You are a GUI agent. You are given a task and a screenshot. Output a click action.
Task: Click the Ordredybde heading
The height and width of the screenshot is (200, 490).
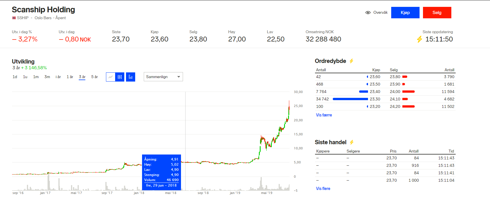[x=330, y=61]
